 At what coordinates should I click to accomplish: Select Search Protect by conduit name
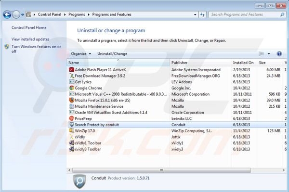(97, 125)
